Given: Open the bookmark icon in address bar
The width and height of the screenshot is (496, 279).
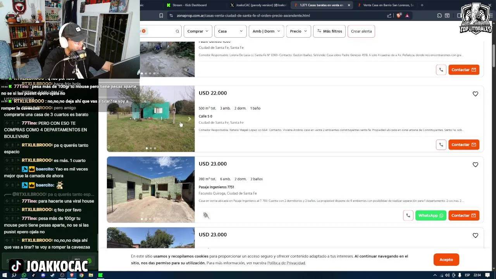Looking at the screenshot, I should tap(161, 15).
